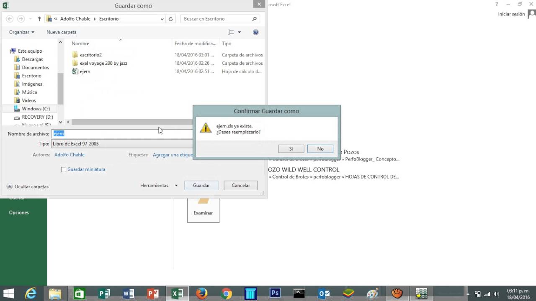
Task: Open Photoshop from the taskbar
Action: pyautogui.click(x=275, y=293)
